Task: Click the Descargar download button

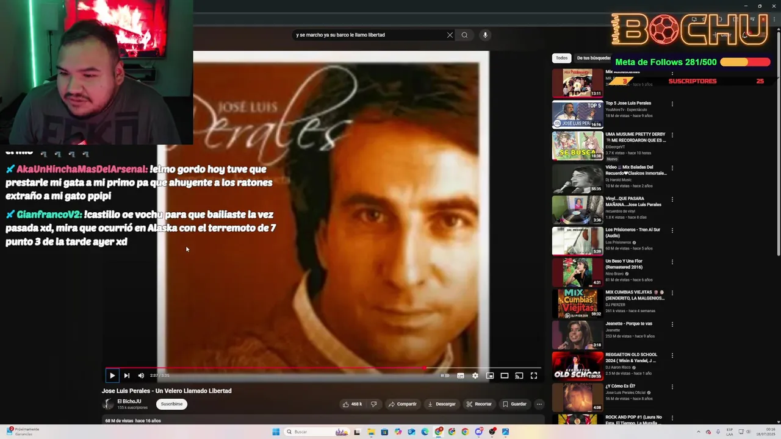Action: [x=442, y=404]
